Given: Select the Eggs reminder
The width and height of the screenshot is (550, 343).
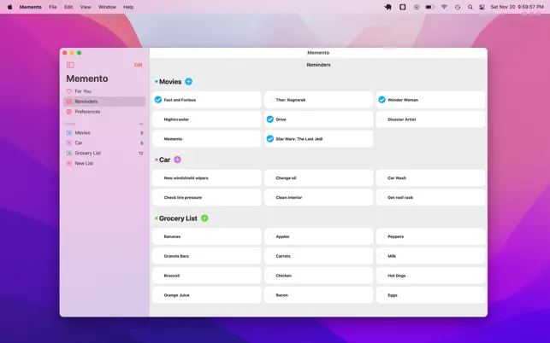Looking at the screenshot, I should [x=430, y=295].
